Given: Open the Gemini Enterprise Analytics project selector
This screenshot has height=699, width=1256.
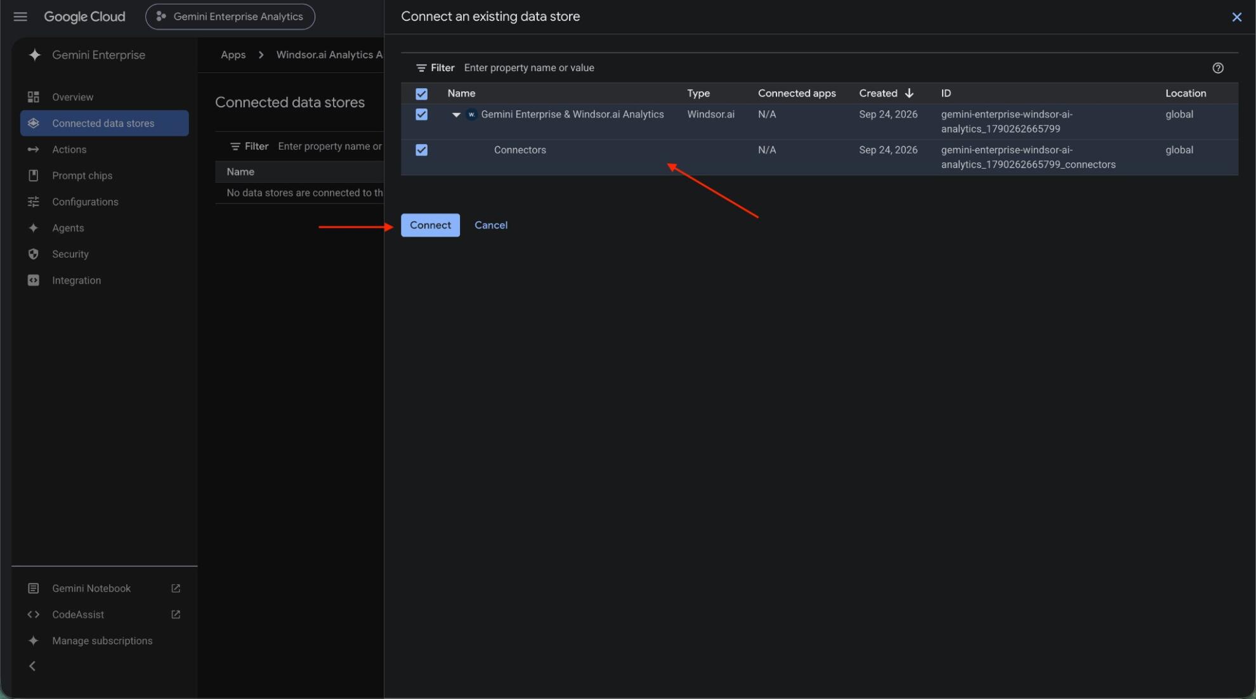Looking at the screenshot, I should (230, 16).
